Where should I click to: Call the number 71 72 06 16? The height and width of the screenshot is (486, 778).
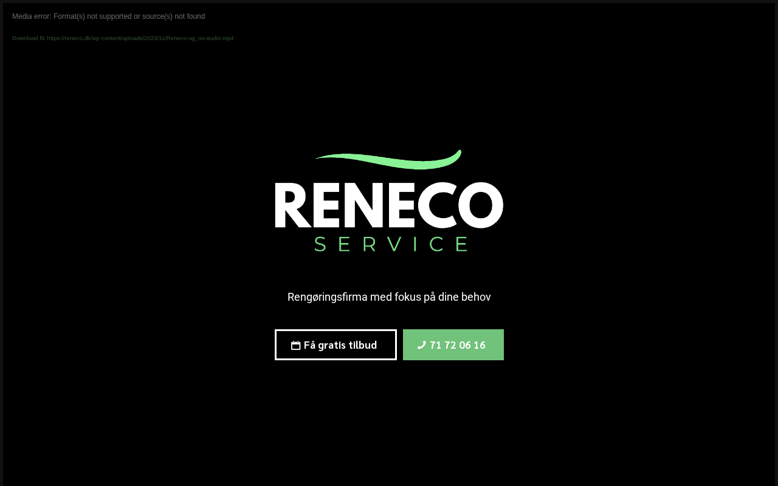453,345
